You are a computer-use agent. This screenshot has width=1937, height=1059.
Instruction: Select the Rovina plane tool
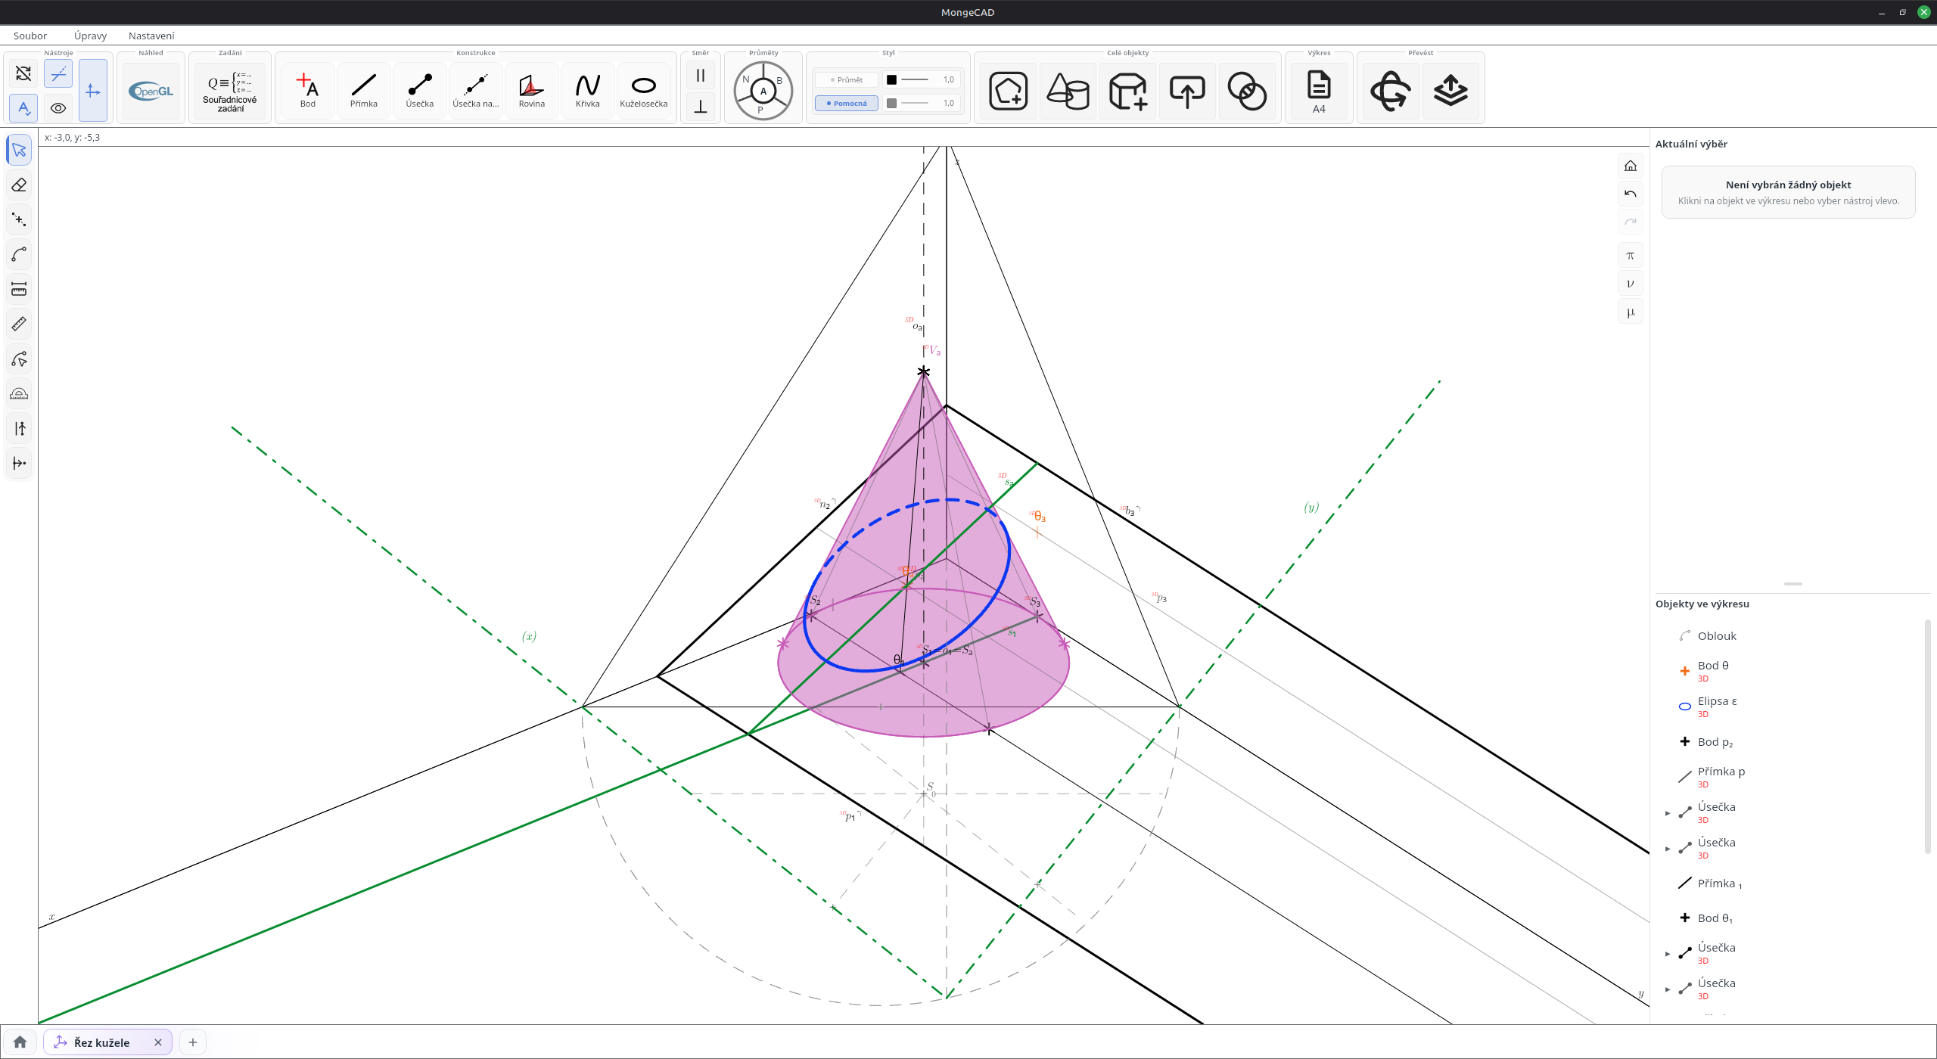[531, 90]
